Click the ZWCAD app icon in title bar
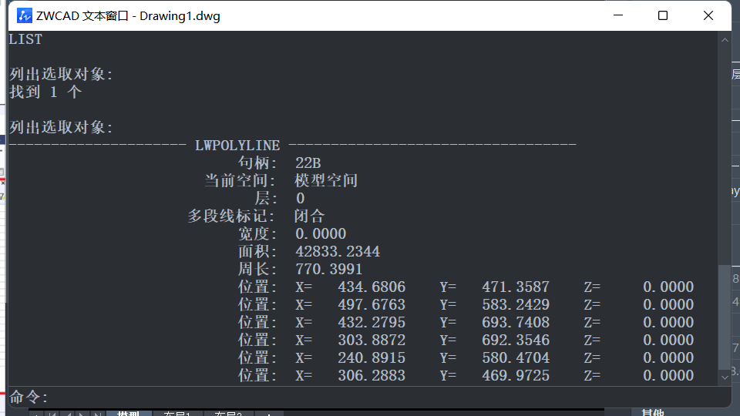Image resolution: width=740 pixels, height=416 pixels. coord(24,15)
